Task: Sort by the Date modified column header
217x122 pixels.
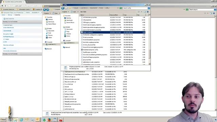Action: pos(116,15)
